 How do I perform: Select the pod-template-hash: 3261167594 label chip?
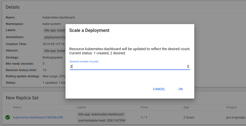[x=102, y=120]
